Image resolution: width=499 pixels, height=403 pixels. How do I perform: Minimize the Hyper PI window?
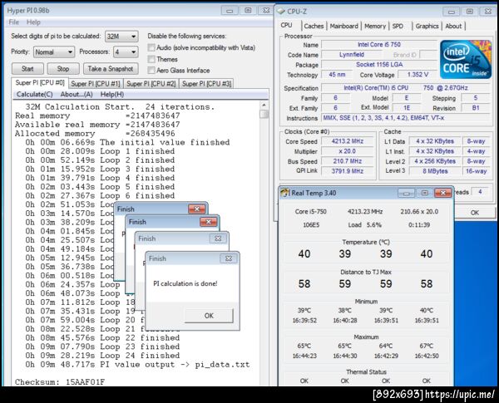tap(230, 11)
